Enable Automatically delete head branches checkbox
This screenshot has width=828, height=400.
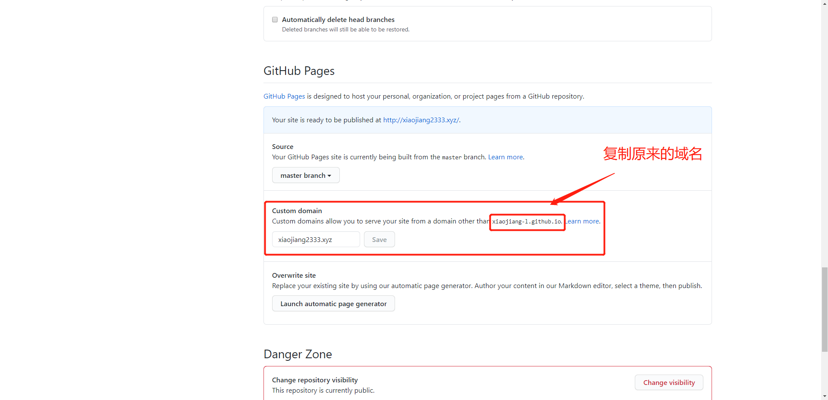[x=275, y=20]
